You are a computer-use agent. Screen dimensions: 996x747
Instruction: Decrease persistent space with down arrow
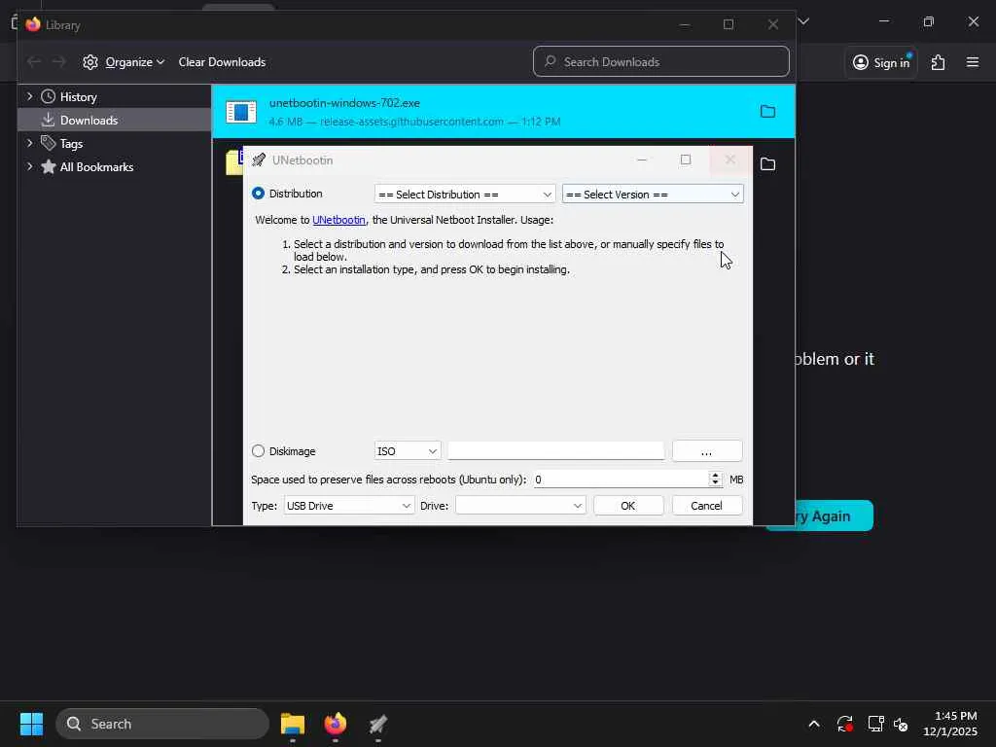click(715, 483)
